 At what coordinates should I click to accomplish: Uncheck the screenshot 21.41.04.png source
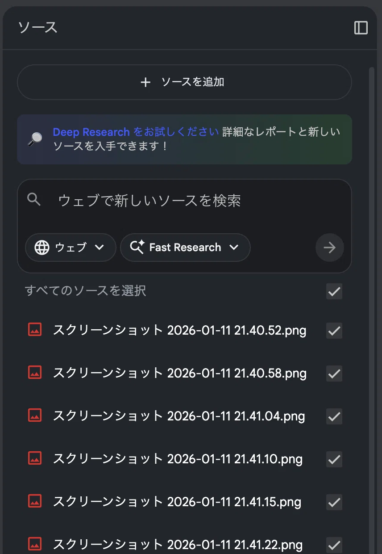pyautogui.click(x=334, y=416)
